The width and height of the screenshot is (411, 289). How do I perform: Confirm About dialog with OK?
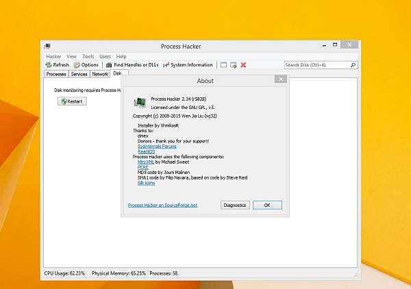[267, 205]
